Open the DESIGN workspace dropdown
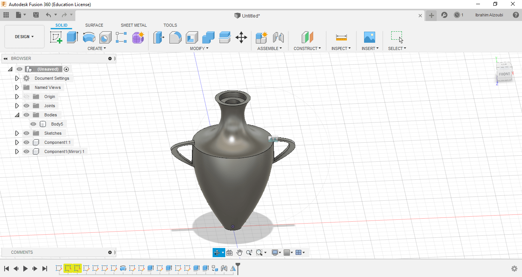Image resolution: width=522 pixels, height=277 pixels. pos(24,37)
